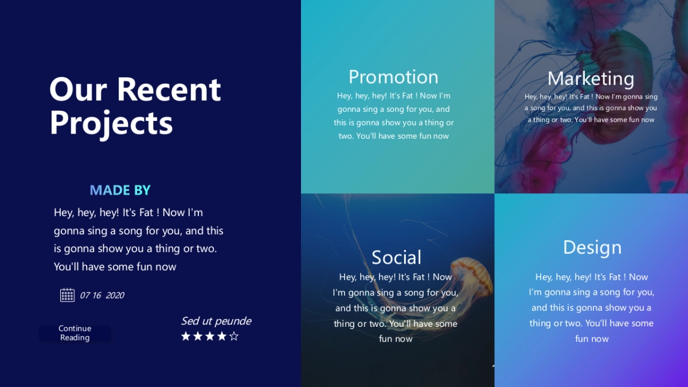Open the Promotion project heading

pyautogui.click(x=393, y=77)
